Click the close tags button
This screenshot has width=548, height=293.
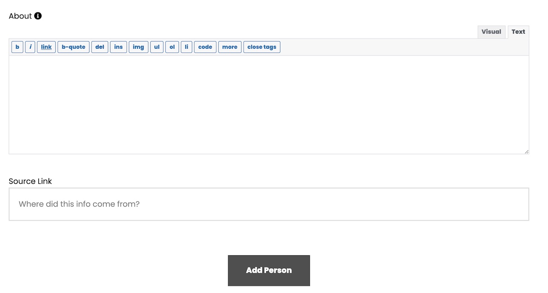[262, 47]
